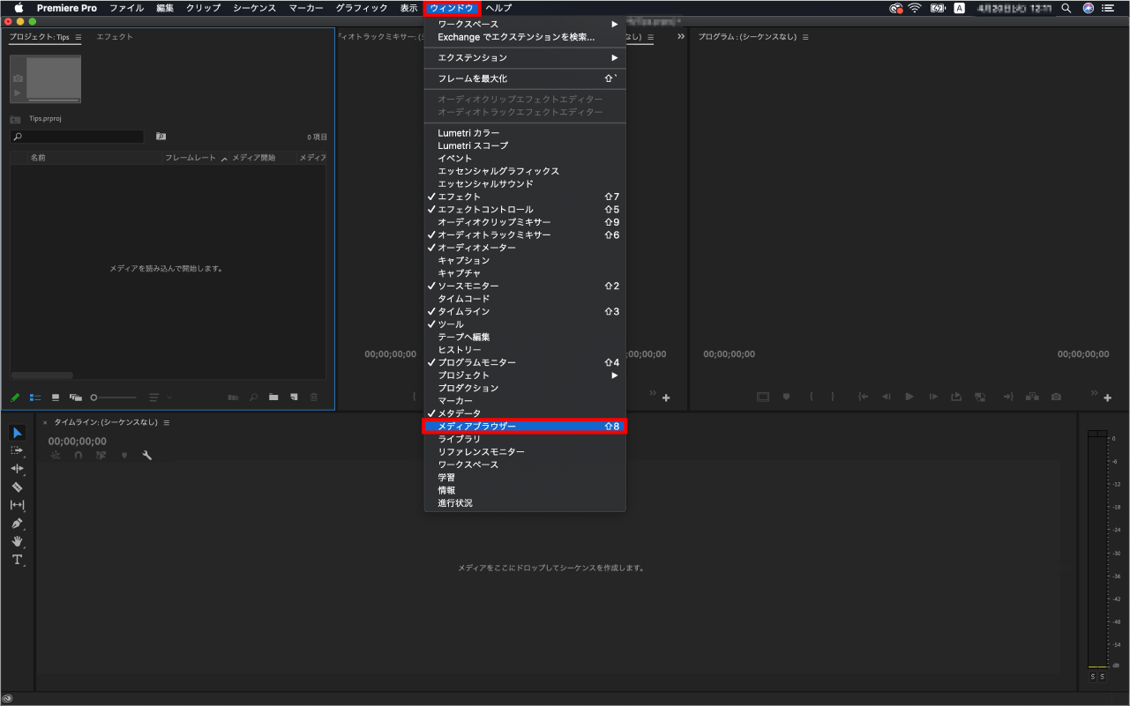Open the シーケンス menu

tap(255, 8)
